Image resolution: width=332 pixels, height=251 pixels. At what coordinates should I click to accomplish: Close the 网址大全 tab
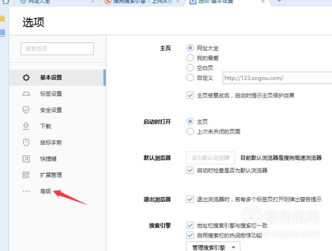(93, 2)
